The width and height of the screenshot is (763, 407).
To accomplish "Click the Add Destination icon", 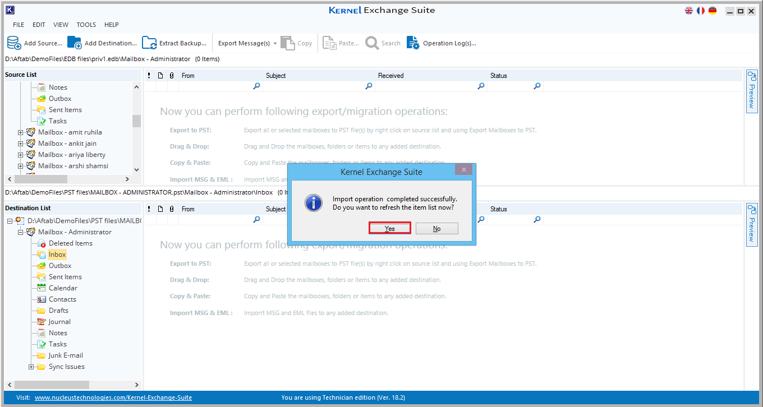I will click(75, 43).
